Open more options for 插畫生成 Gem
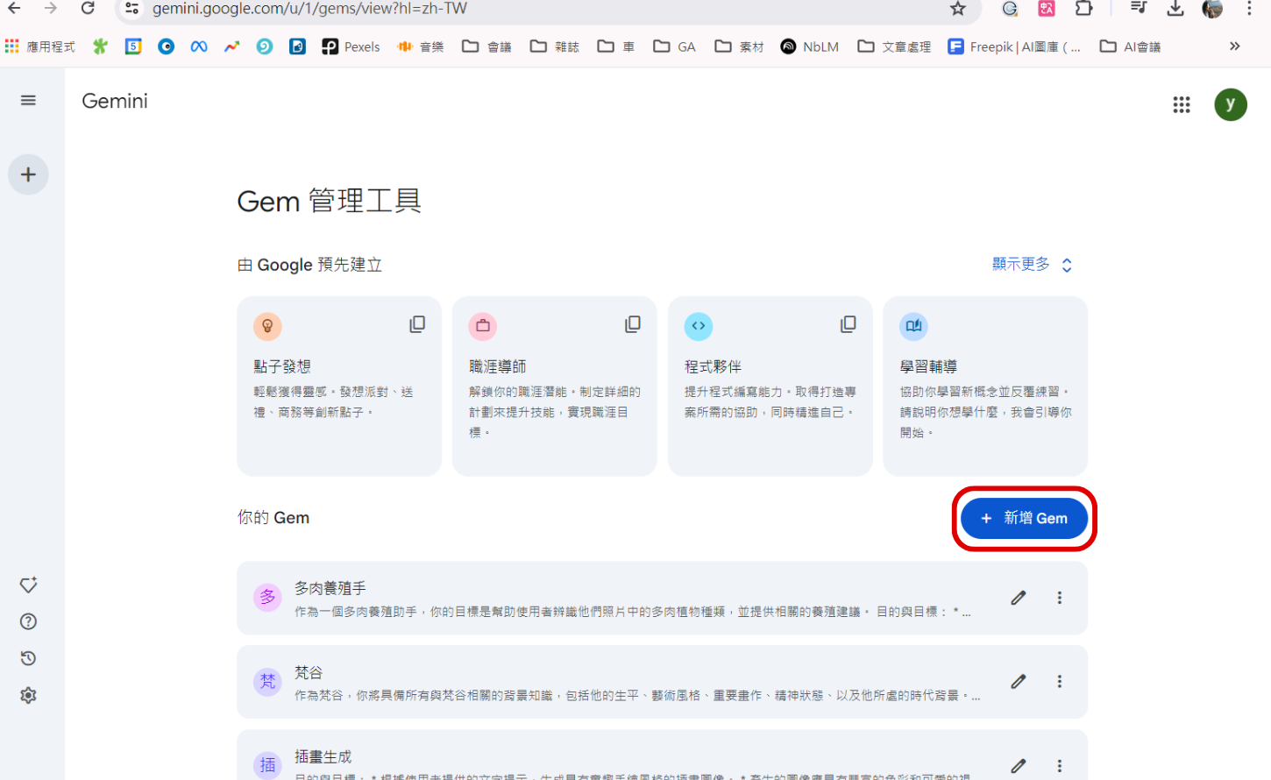The image size is (1271, 780). coord(1059,766)
